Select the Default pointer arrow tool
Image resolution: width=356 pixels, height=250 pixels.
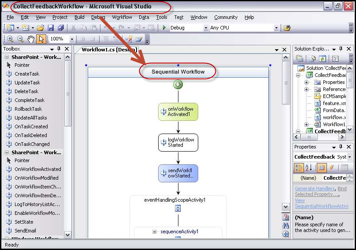tap(41, 39)
